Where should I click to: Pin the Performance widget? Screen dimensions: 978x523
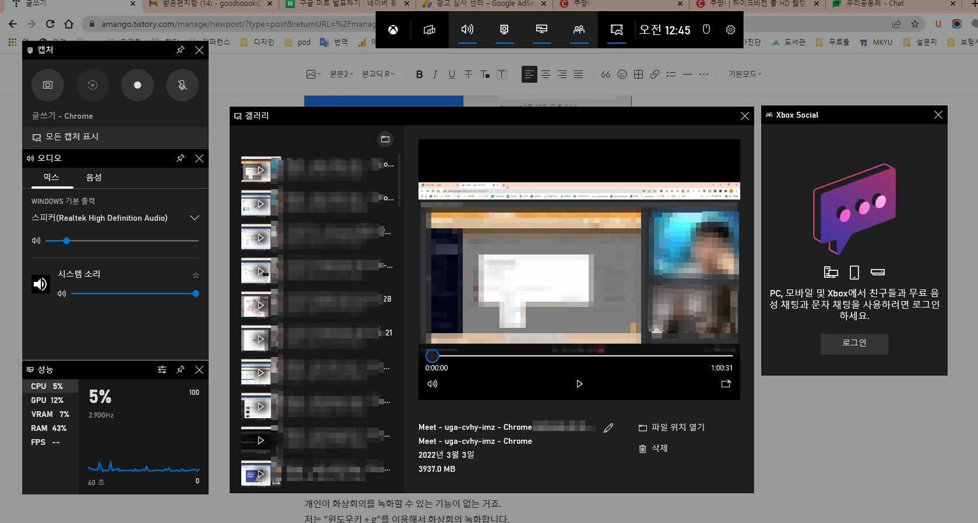coord(181,369)
